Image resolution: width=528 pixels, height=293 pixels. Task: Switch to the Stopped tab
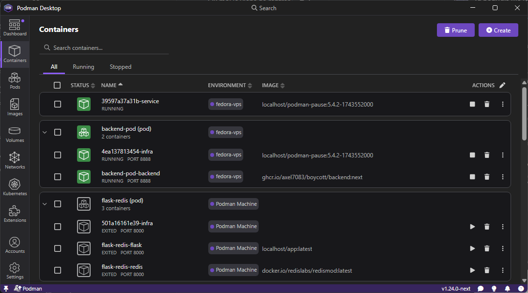[120, 67]
